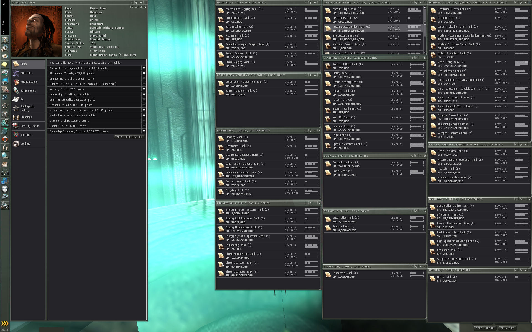Image resolution: width=532 pixels, height=332 pixels.
Task: Click the lifebuoy help icon
Action: point(5,139)
